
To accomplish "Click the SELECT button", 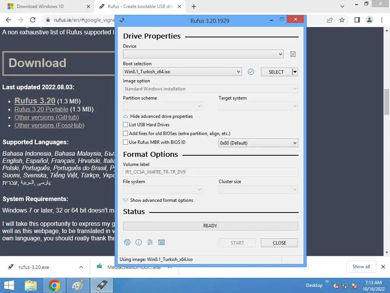I will [276, 72].
